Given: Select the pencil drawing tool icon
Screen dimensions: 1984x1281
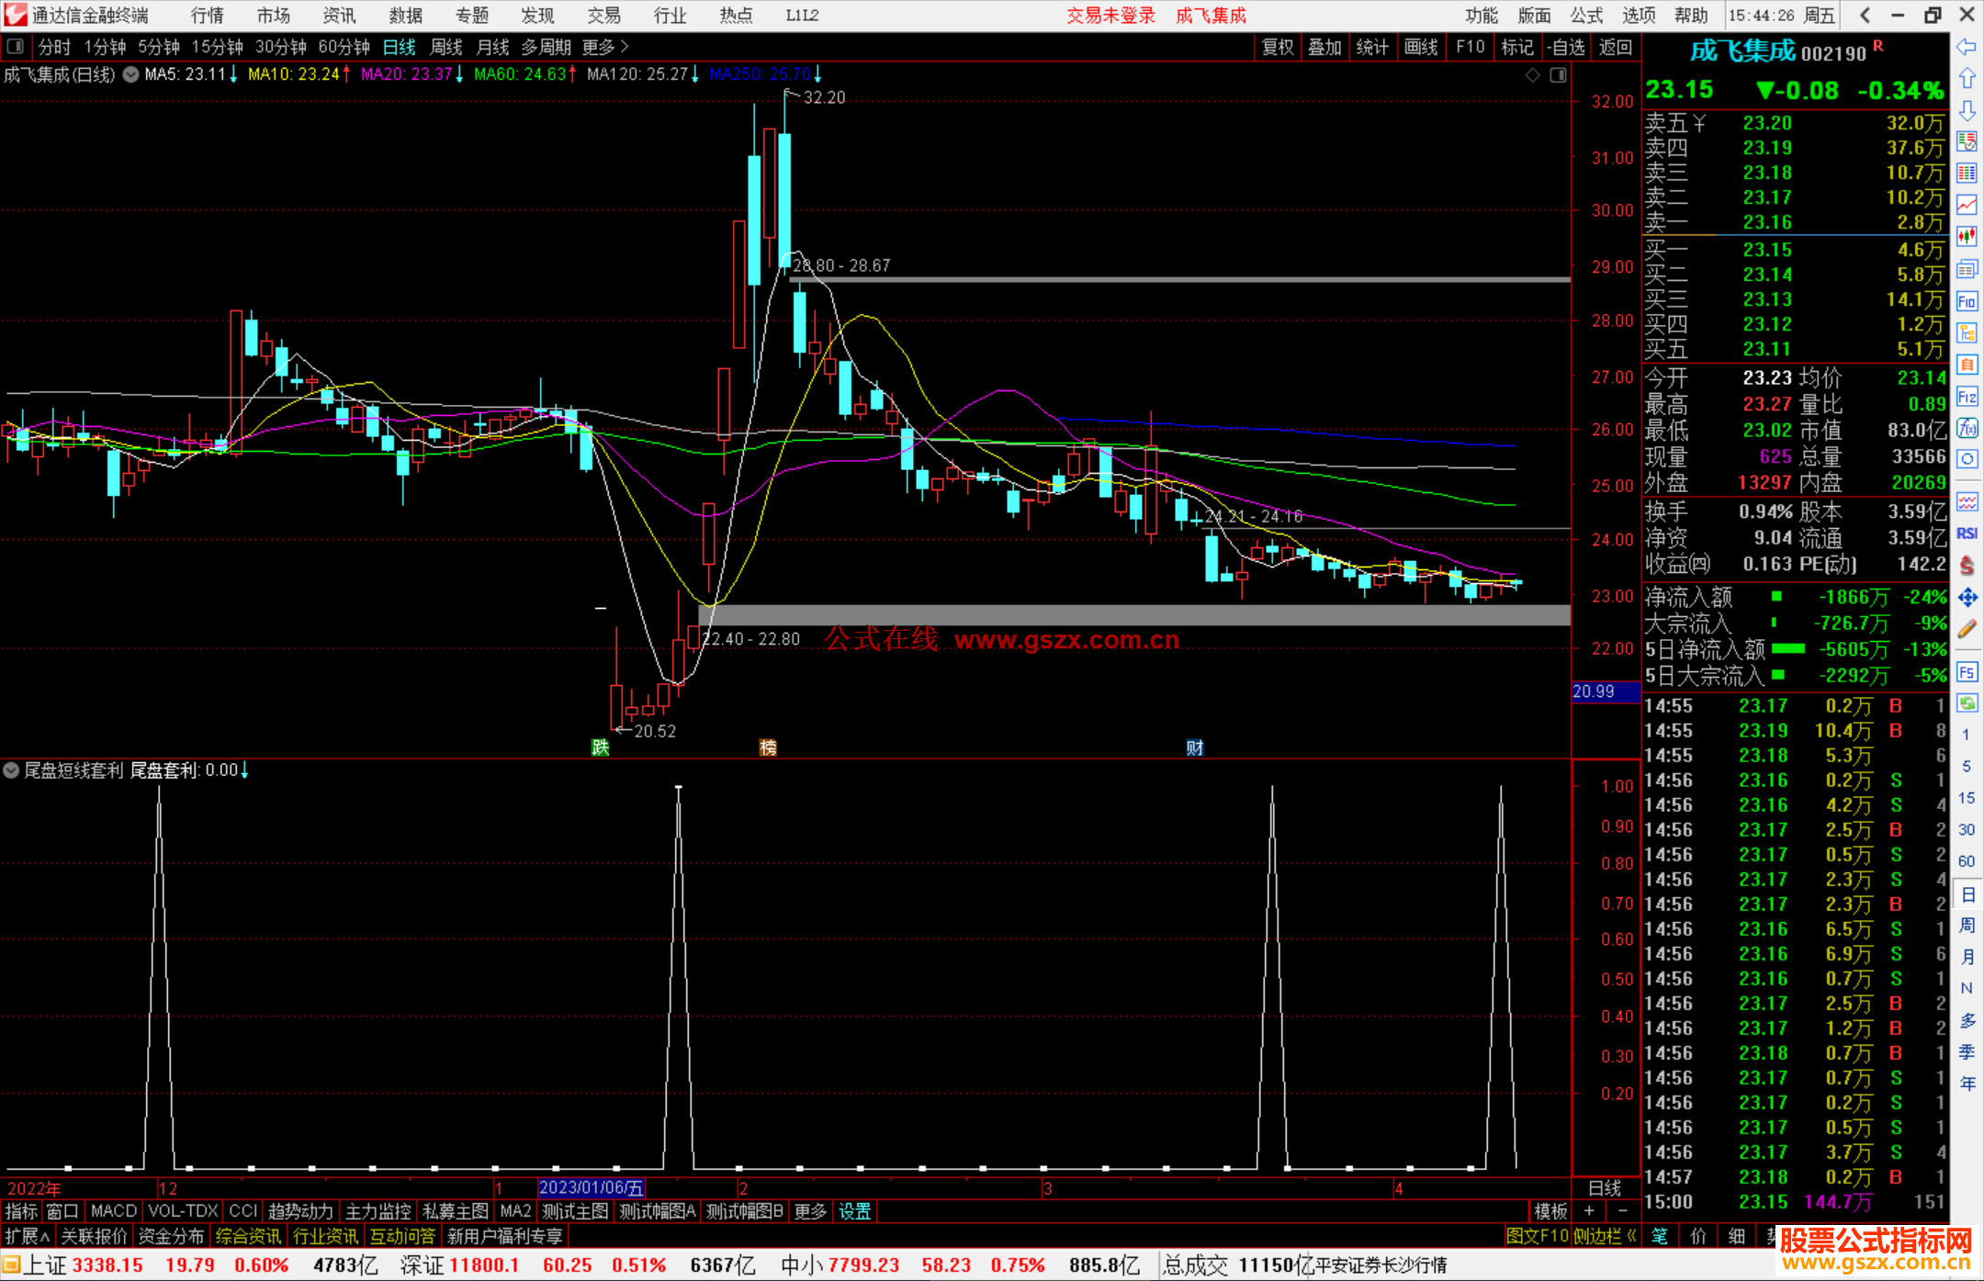Looking at the screenshot, I should pos(1967,629).
